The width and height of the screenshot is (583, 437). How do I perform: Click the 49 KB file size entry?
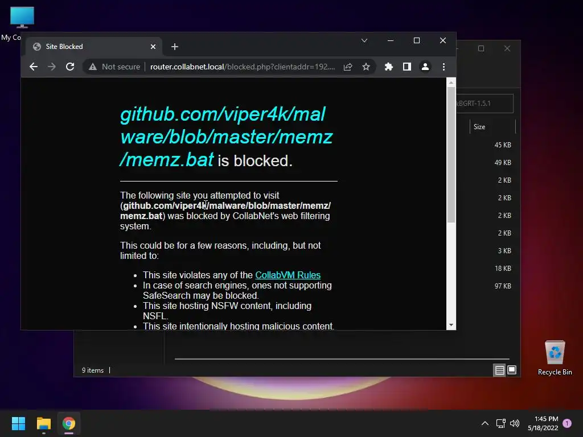[503, 163]
